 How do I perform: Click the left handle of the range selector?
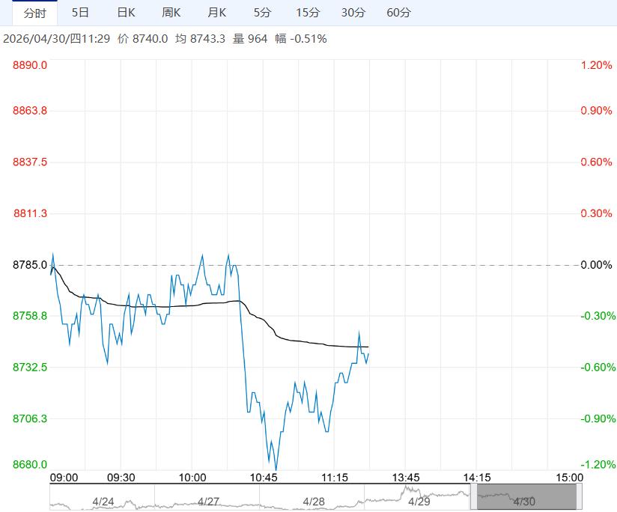(x=473, y=498)
